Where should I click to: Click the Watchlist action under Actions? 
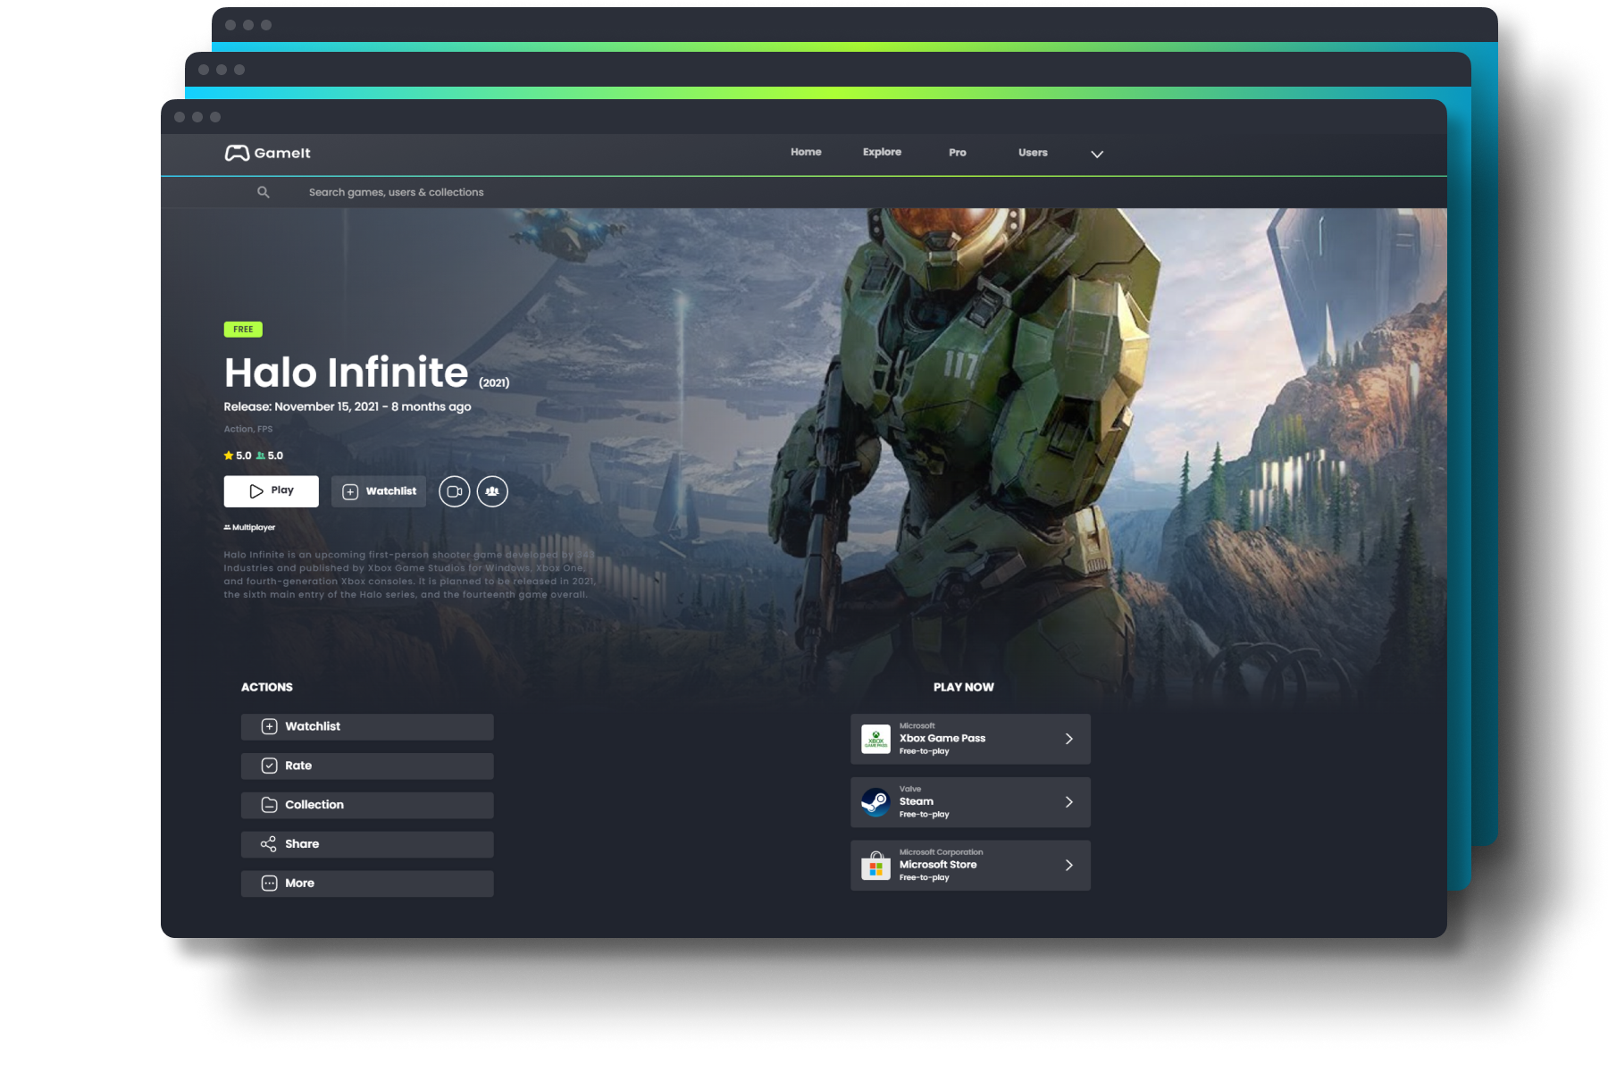click(x=367, y=726)
